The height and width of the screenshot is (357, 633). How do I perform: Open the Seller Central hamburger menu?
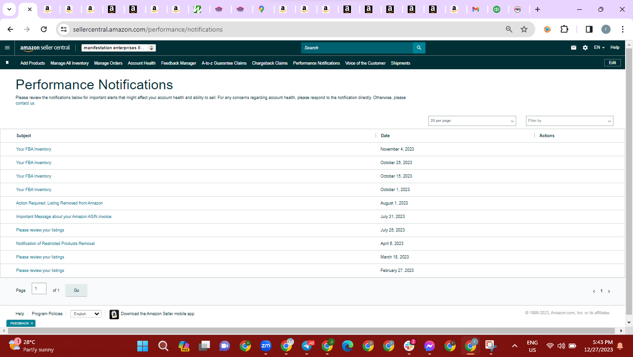pyautogui.click(x=7, y=47)
